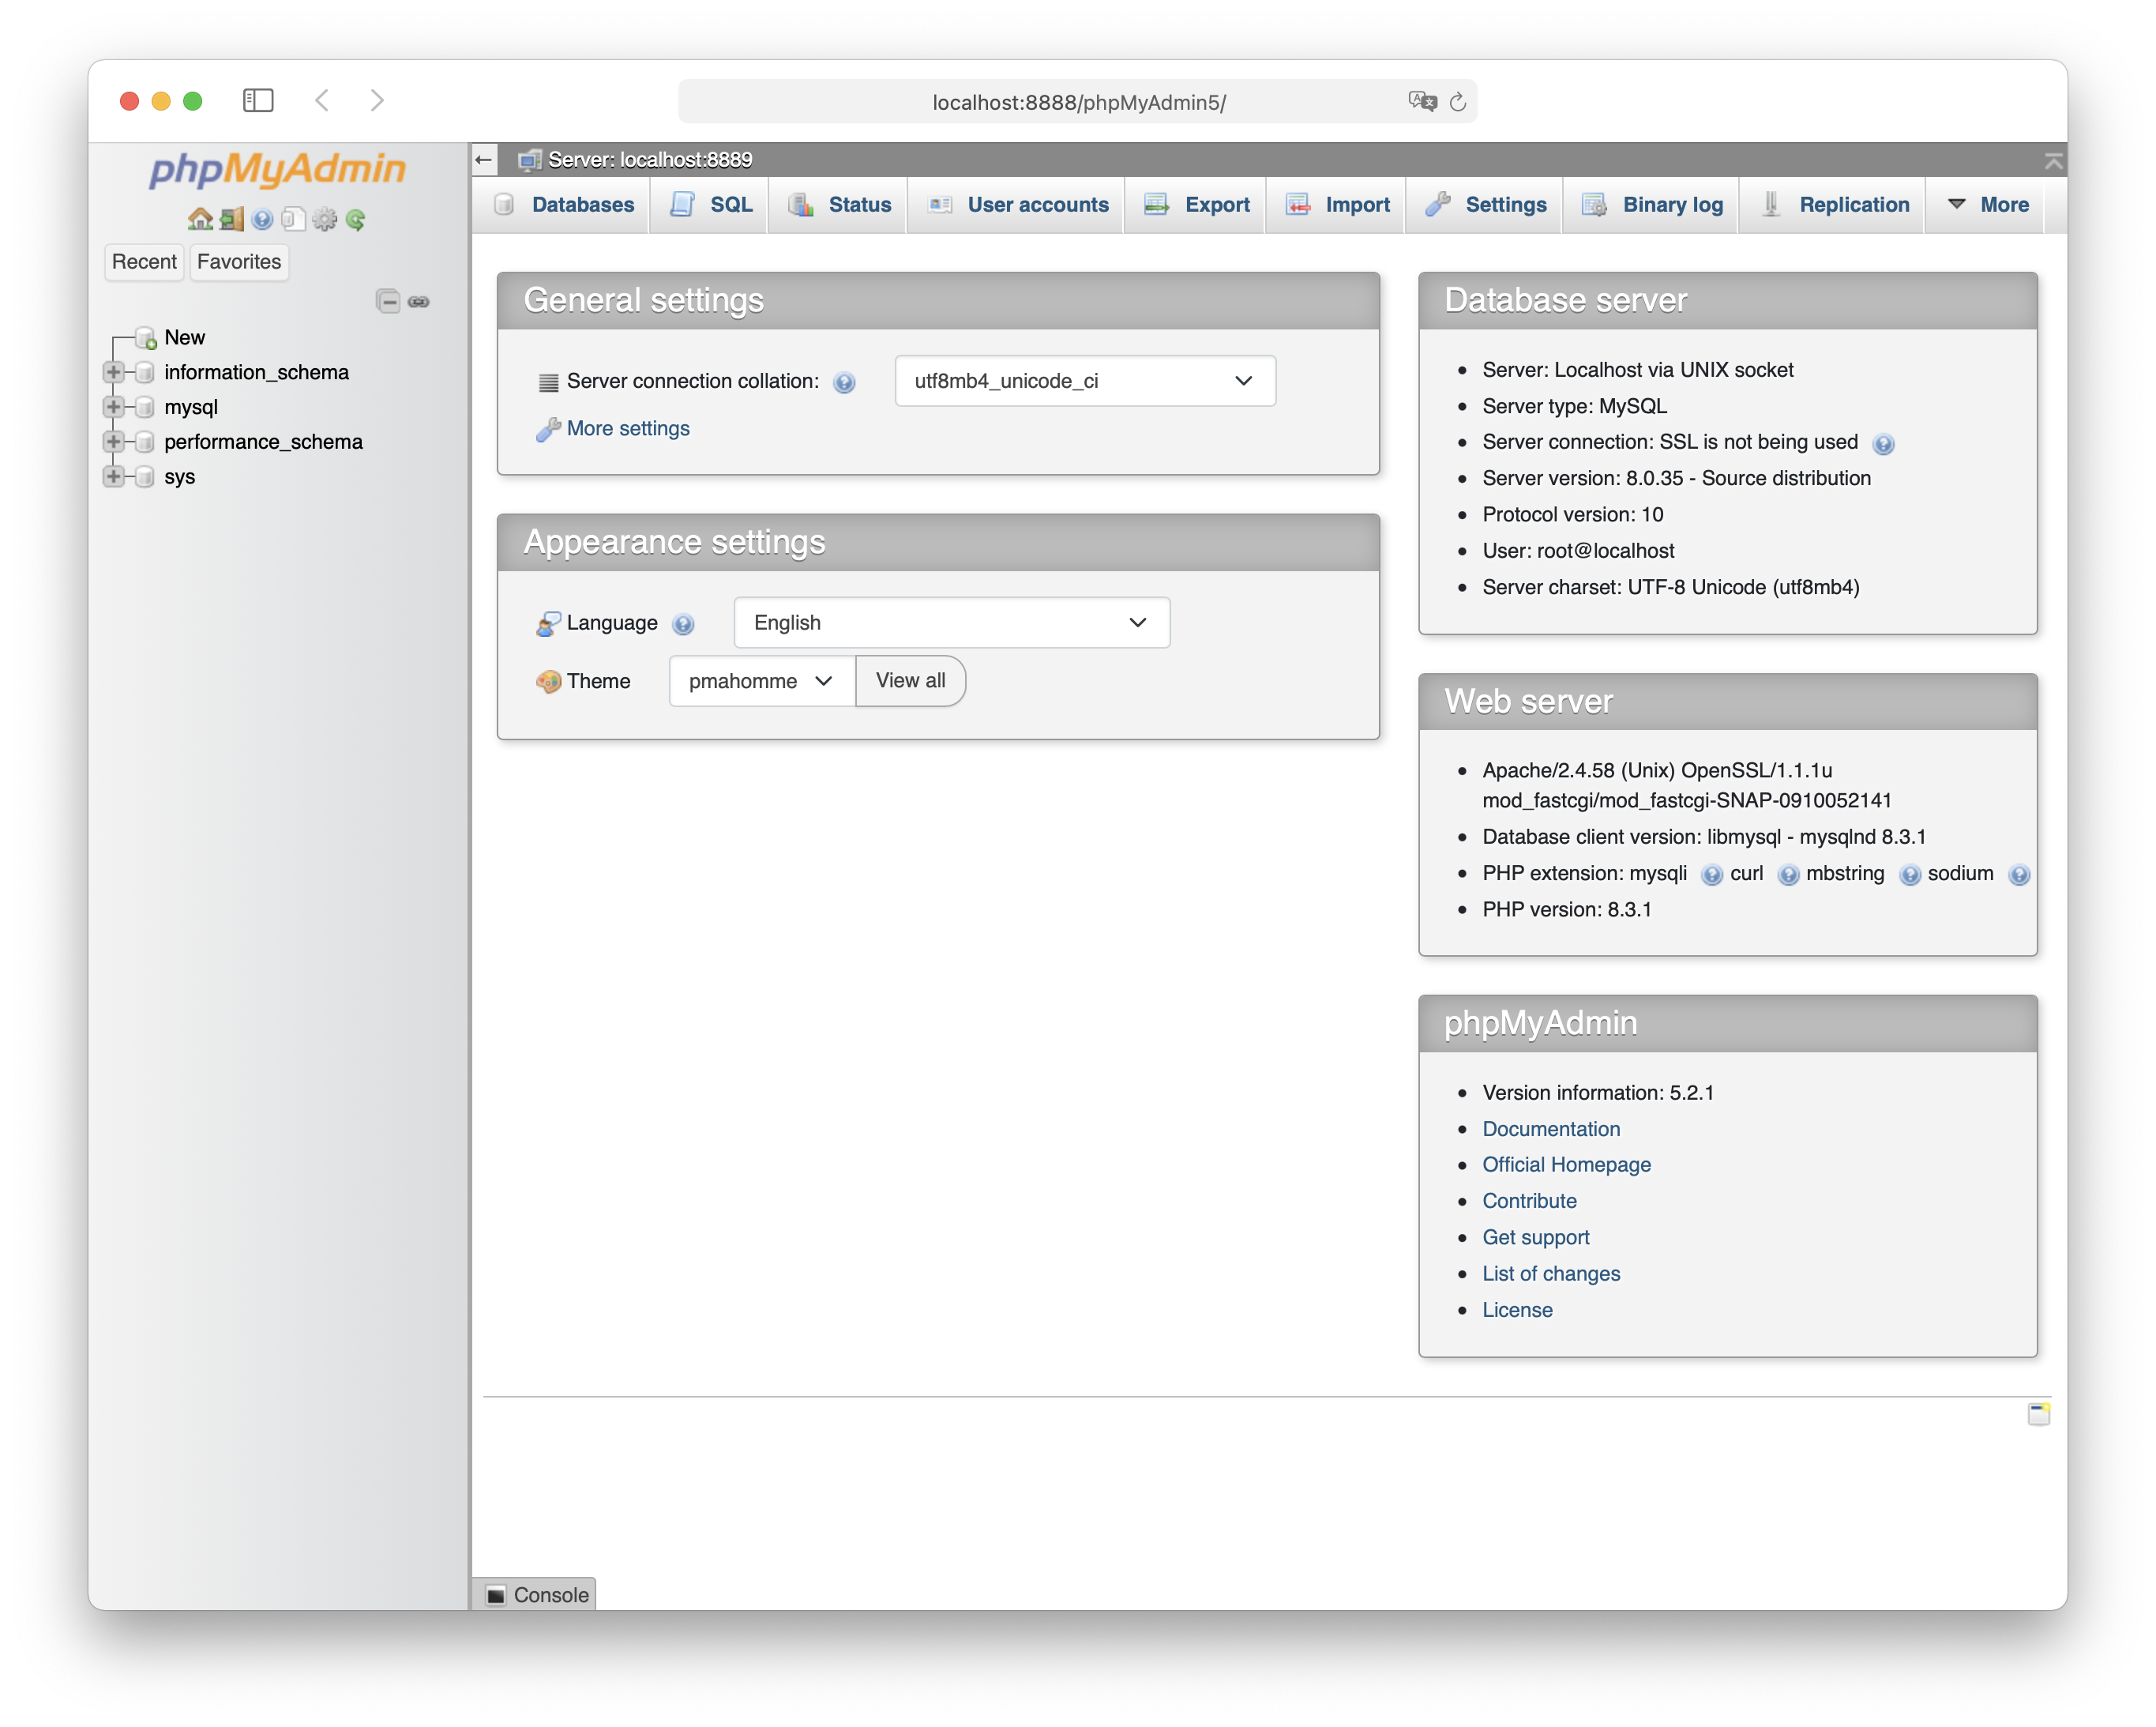Click the Settings tab icon
The width and height of the screenshot is (2156, 1727).
click(x=1440, y=203)
